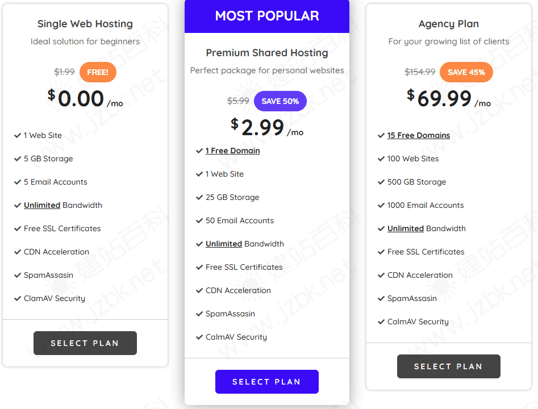Click checkmark icon beside 1000 Email Accounts
Image resolution: width=538 pixels, height=409 pixels.
381,206
